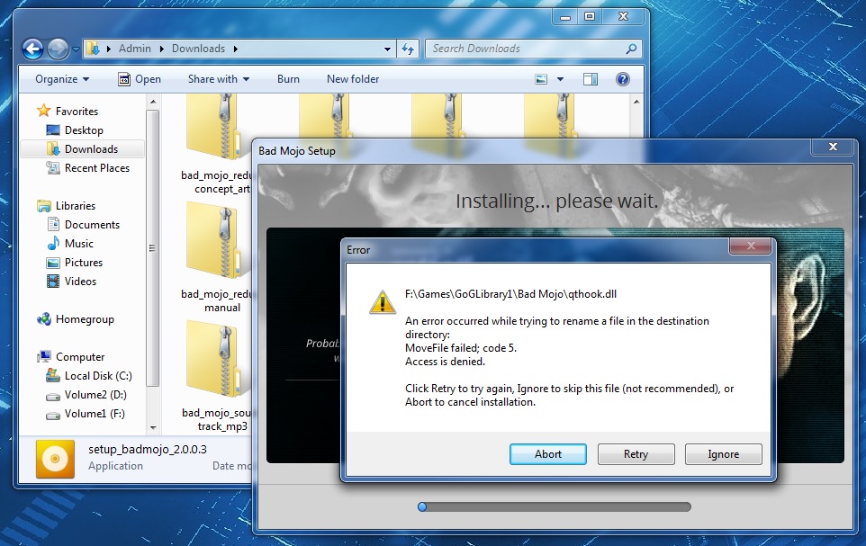Go forward in the Explorer window
Image resolution: width=866 pixels, height=546 pixels.
coord(58,49)
